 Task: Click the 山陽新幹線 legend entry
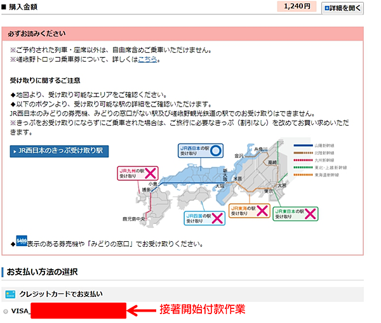pyautogui.click(x=314, y=146)
